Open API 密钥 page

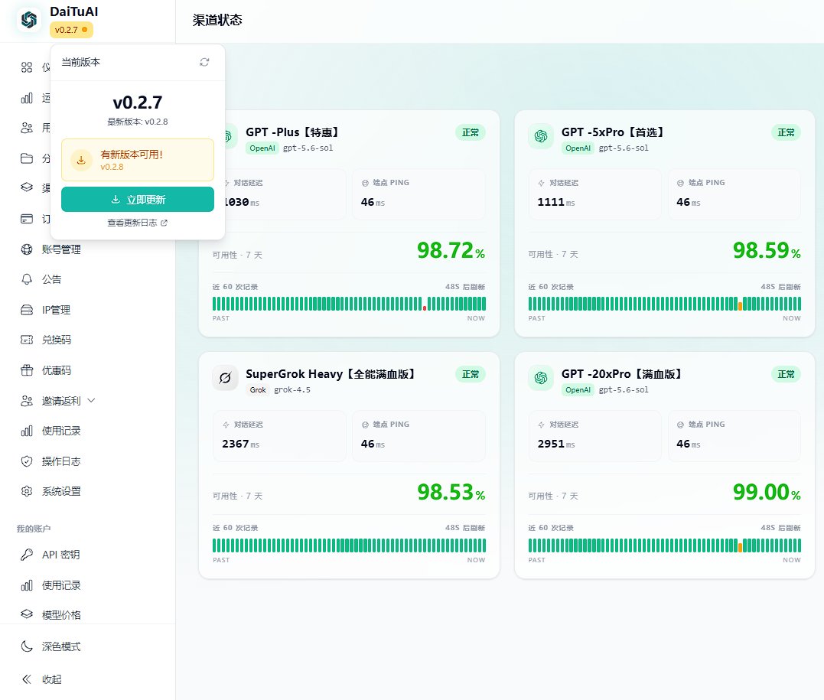pos(60,555)
